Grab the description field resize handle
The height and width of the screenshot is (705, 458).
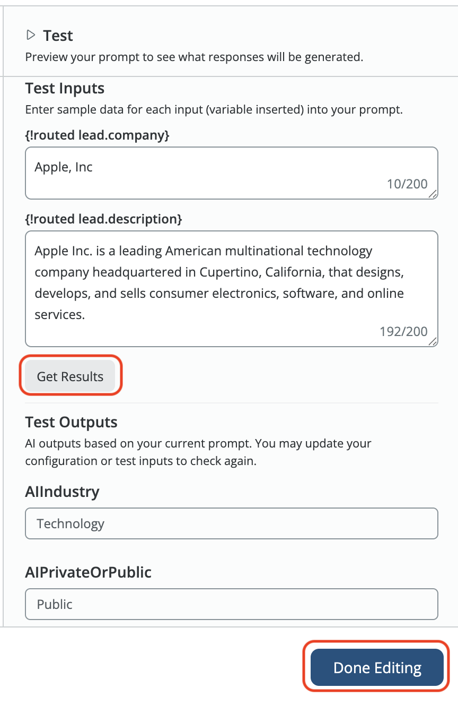tap(433, 342)
